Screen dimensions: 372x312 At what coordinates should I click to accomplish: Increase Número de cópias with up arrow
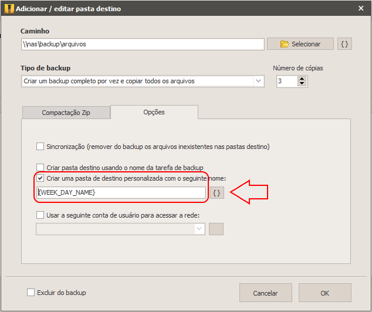tap(302, 79)
